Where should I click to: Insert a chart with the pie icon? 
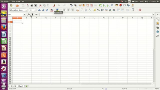click(x=120, y=5)
